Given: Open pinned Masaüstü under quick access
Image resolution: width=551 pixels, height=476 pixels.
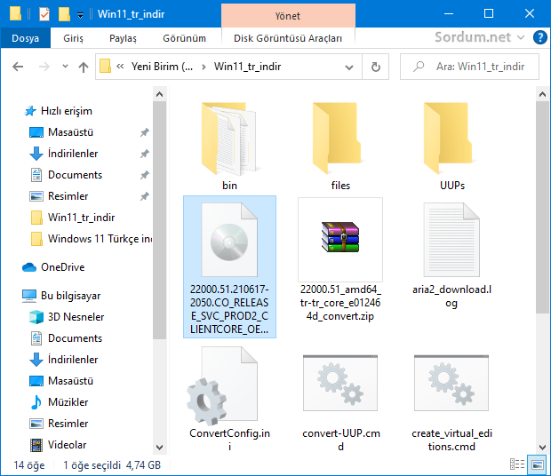Looking at the screenshot, I should [61, 132].
